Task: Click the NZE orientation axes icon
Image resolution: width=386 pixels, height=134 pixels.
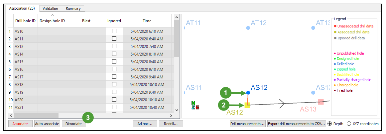Action: (x=195, y=105)
